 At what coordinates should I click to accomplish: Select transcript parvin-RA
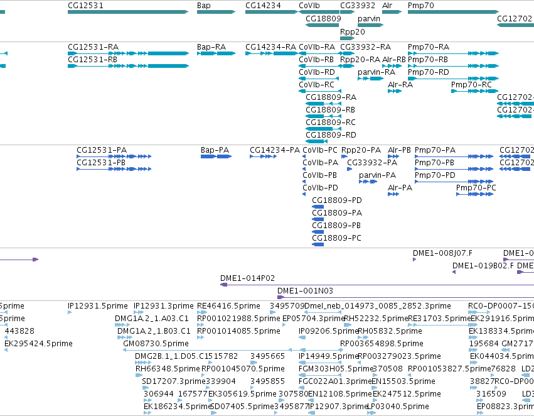point(370,79)
